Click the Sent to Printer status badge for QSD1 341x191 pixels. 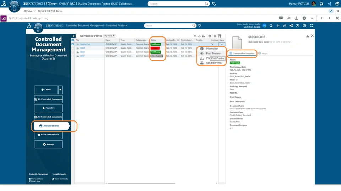pyautogui.click(x=157, y=56)
